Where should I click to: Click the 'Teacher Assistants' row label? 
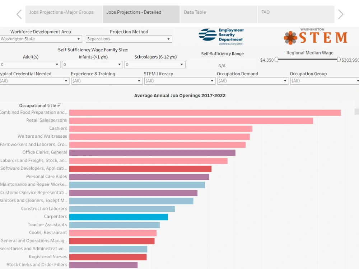pyautogui.click(x=47, y=225)
